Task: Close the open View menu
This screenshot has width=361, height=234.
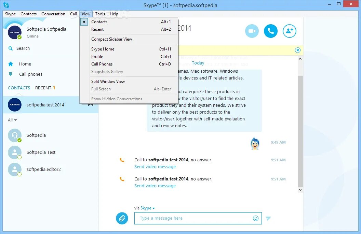Action: (86, 14)
